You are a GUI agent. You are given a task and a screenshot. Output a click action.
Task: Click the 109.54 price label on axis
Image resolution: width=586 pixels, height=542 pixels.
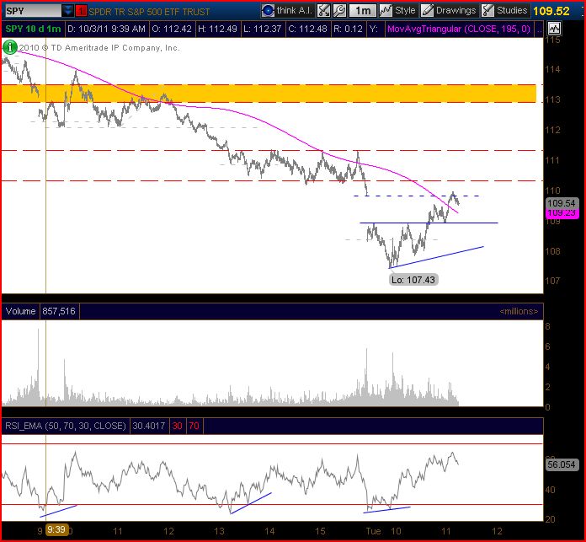tap(562, 203)
